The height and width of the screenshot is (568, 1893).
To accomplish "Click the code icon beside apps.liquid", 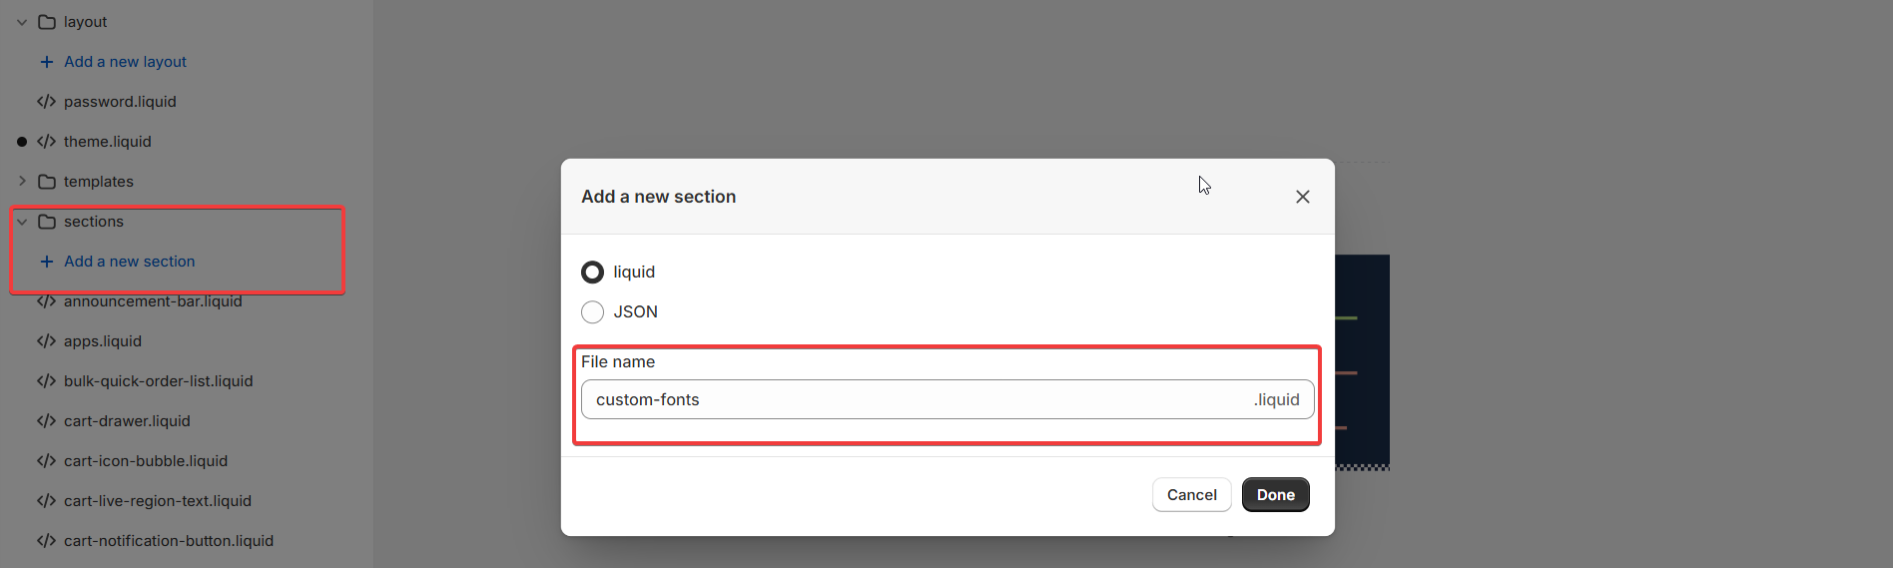I will click(x=46, y=341).
